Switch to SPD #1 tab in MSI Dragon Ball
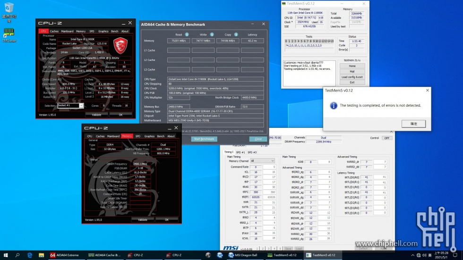Viewport: 463px width, 260px height. pos(240,152)
